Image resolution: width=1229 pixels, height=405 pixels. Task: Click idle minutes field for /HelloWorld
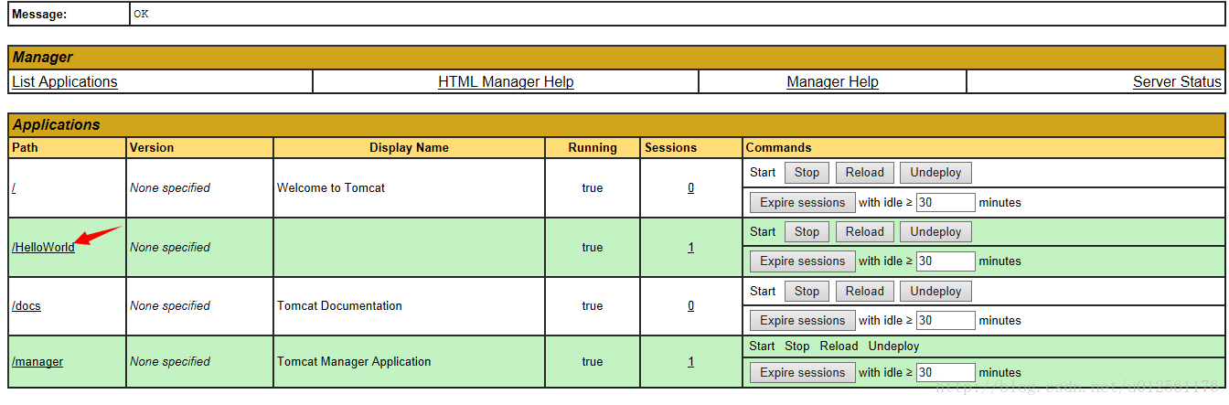point(946,261)
